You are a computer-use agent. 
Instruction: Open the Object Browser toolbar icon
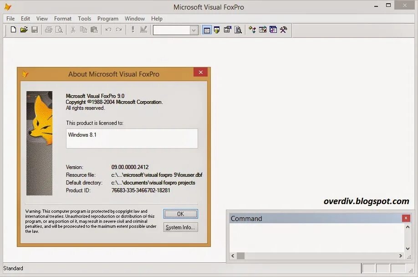coord(263,30)
